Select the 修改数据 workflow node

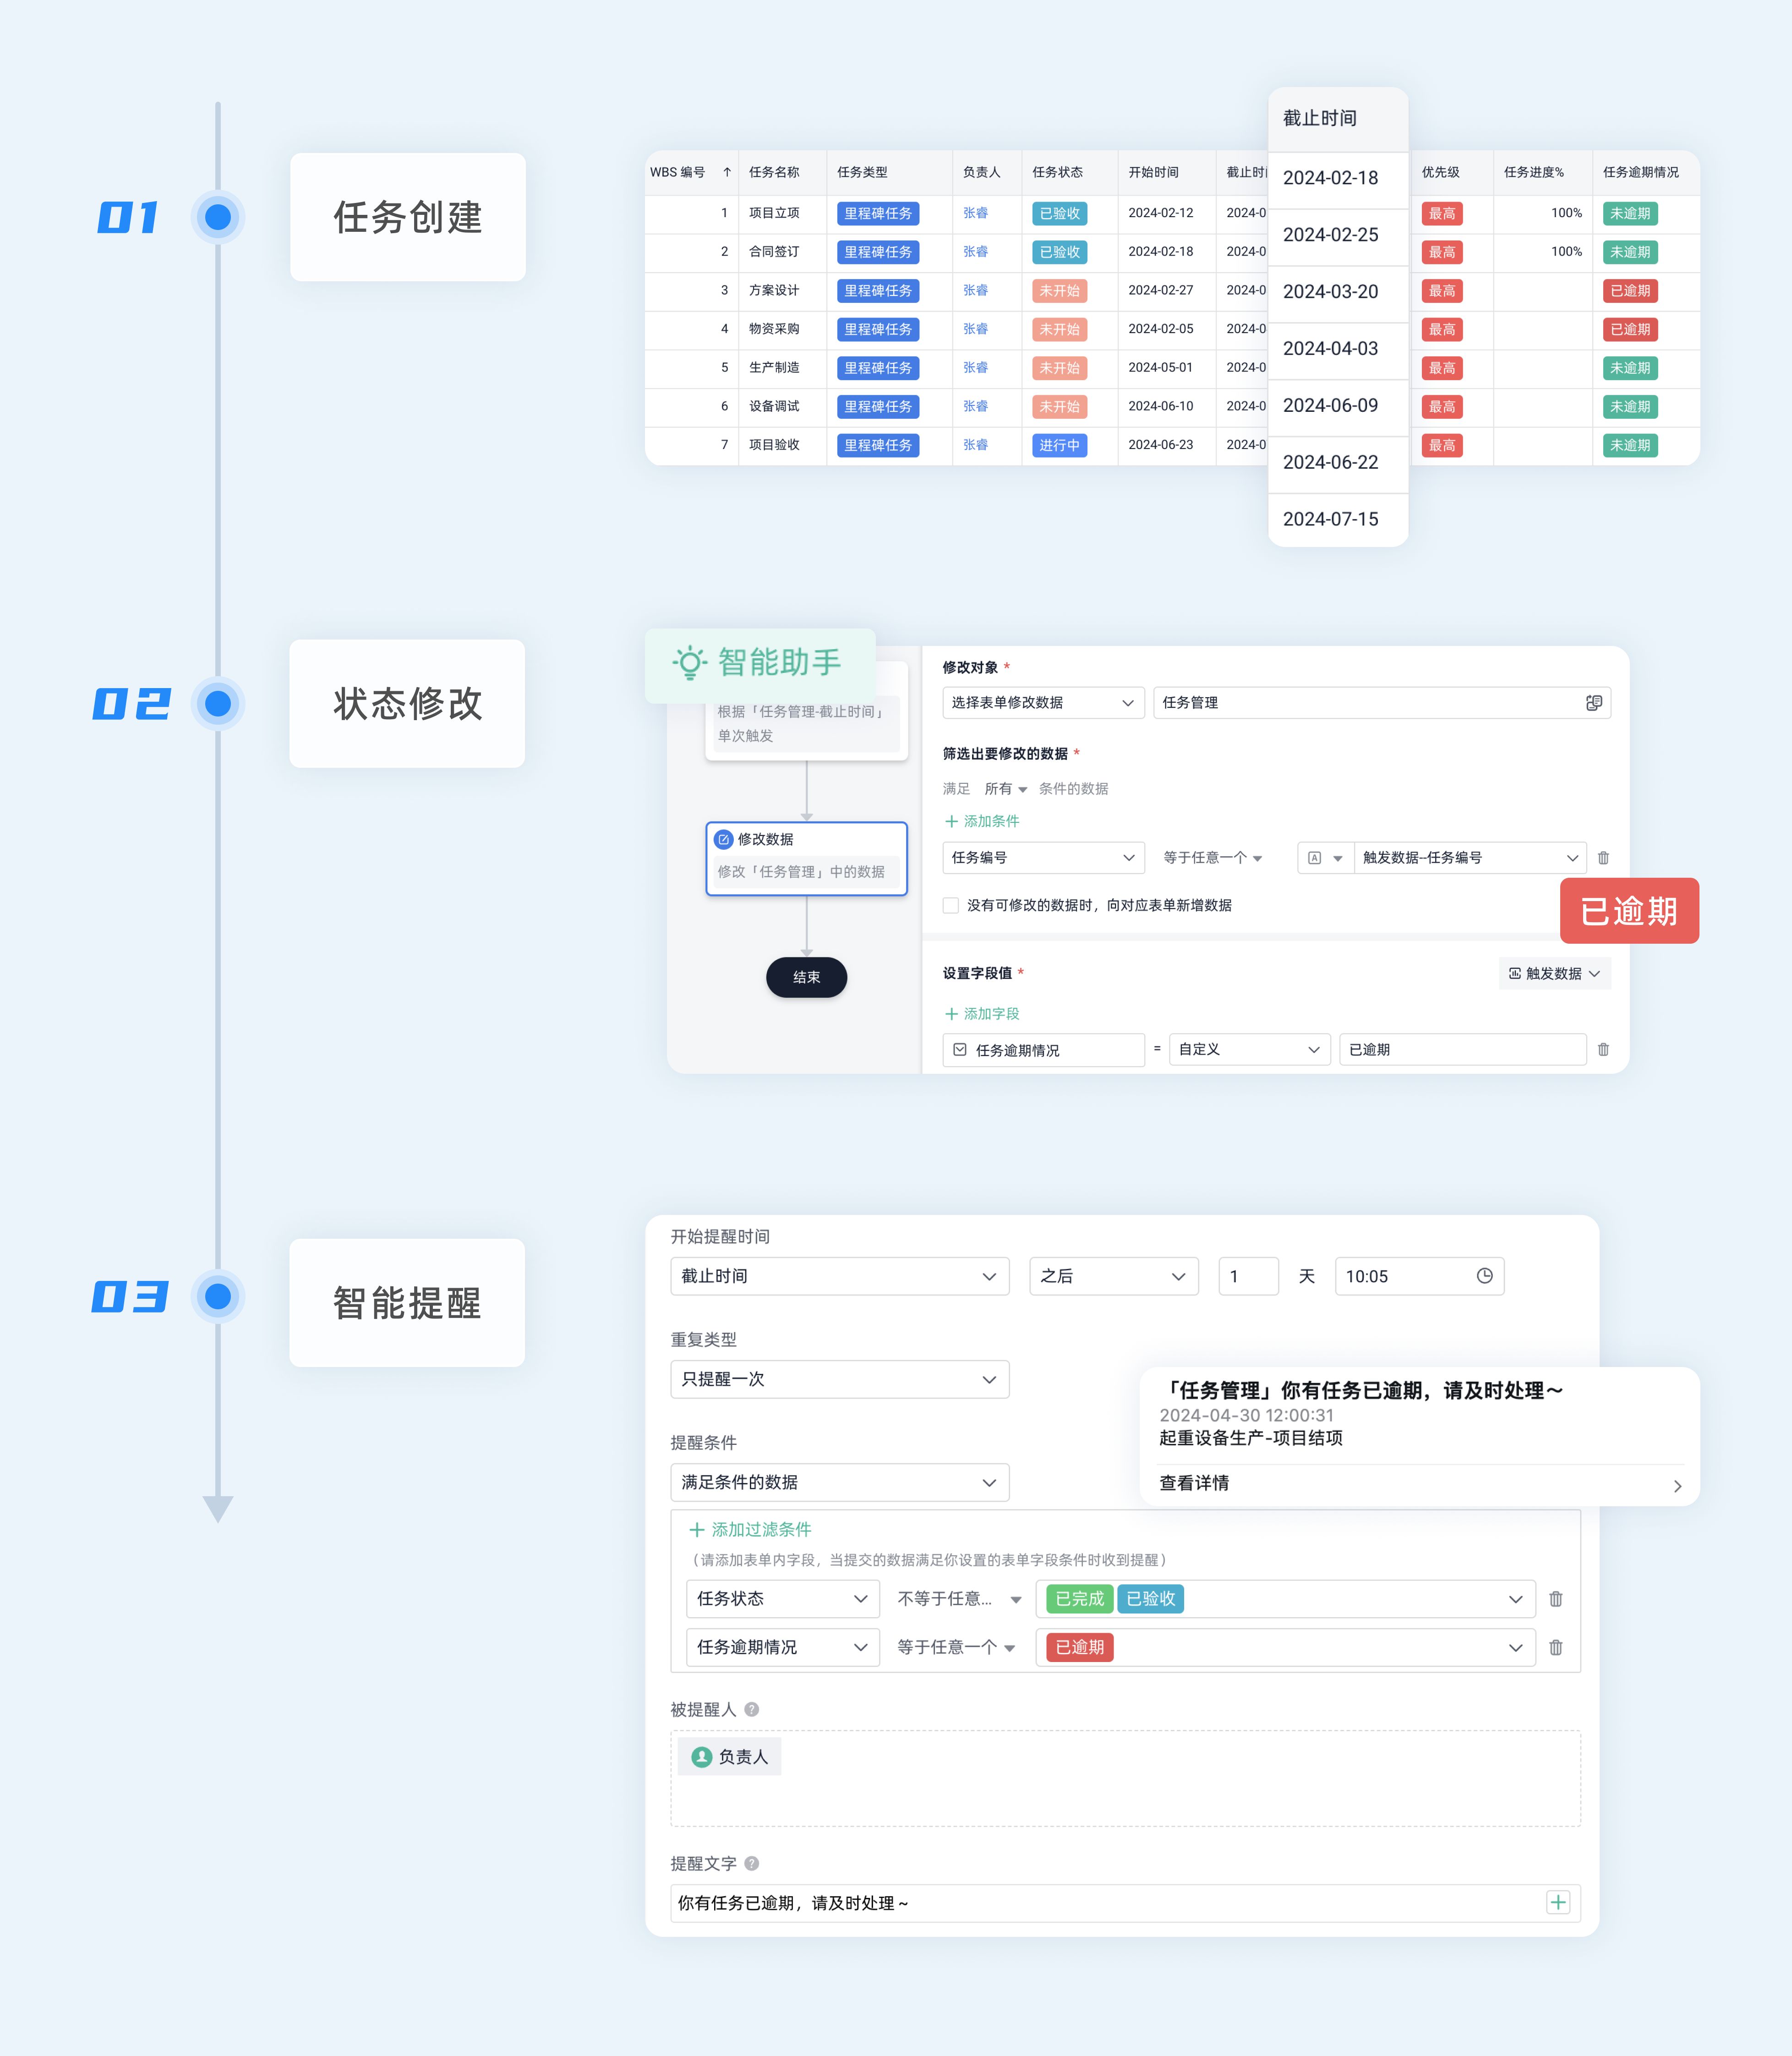[806, 858]
